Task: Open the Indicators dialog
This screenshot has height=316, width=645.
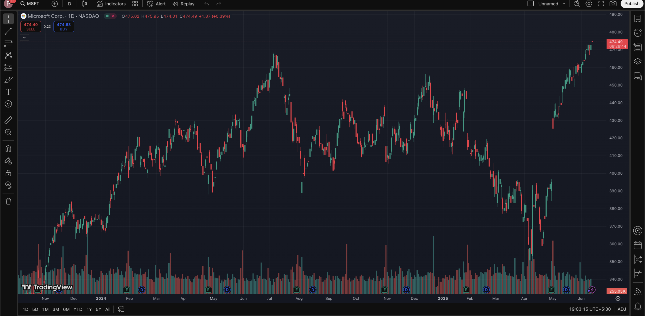Action: (x=111, y=4)
